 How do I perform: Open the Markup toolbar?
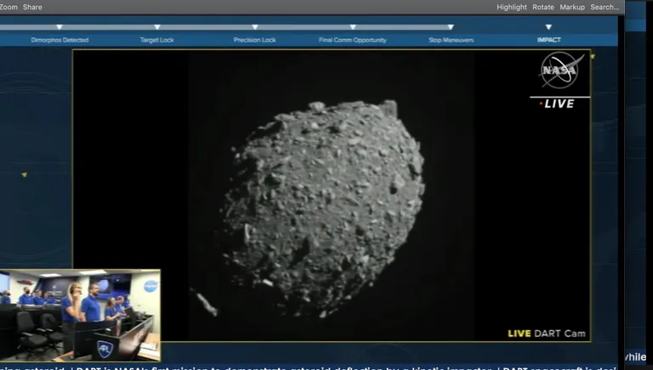click(x=571, y=7)
